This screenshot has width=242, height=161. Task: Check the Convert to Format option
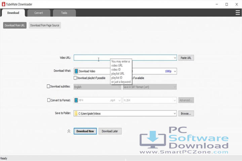click(x=49, y=100)
